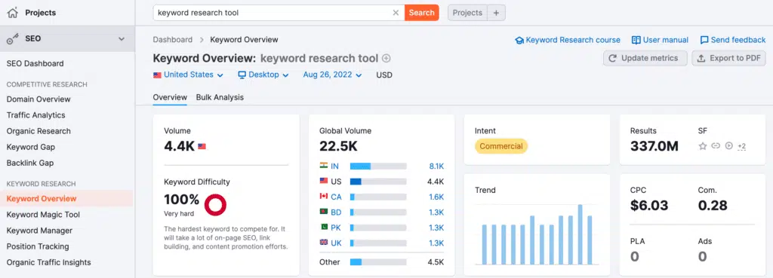Click the Projects home icon
The height and width of the screenshot is (278, 773).
coord(13,12)
